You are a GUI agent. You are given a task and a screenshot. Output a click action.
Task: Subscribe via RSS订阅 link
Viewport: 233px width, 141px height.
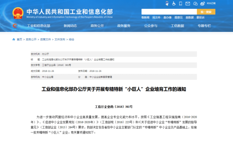211,3
